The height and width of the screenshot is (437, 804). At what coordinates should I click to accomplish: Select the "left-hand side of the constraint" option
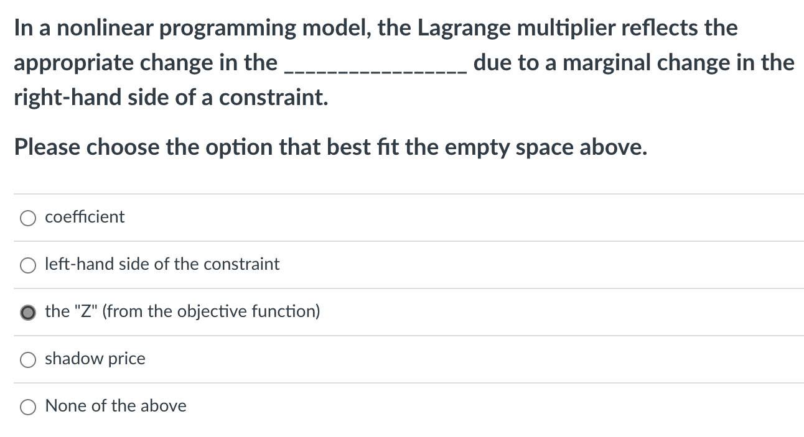point(27,265)
